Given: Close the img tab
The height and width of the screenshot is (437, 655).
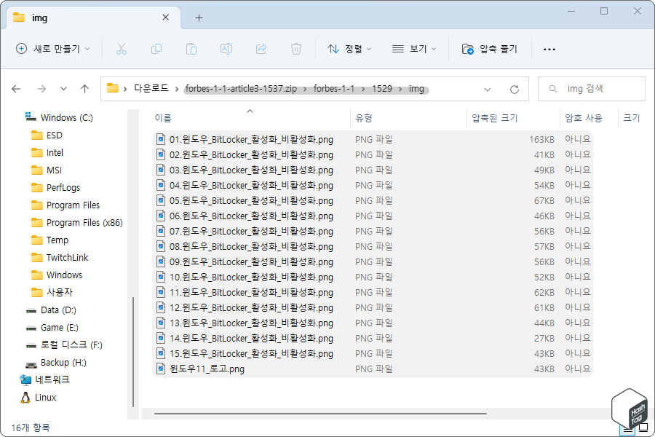Looking at the screenshot, I should (166, 17).
